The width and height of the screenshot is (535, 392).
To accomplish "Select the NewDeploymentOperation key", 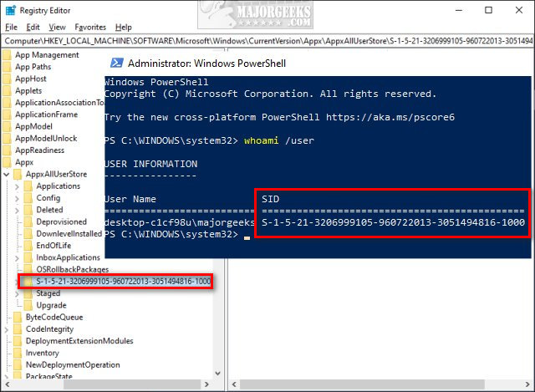I will point(73,365).
